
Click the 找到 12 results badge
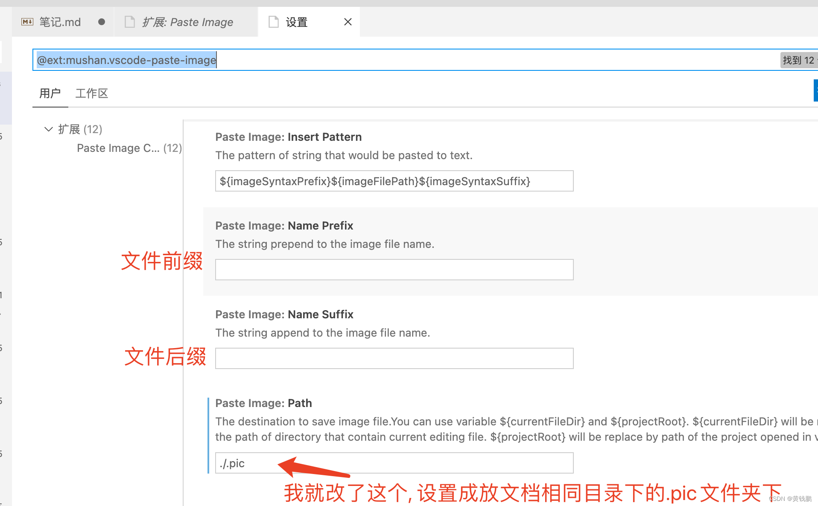coord(799,60)
